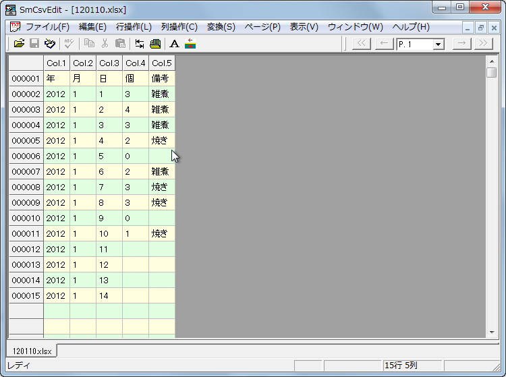Click 焼き cell in row 000011
The height and width of the screenshot is (377, 506).
tap(162, 233)
